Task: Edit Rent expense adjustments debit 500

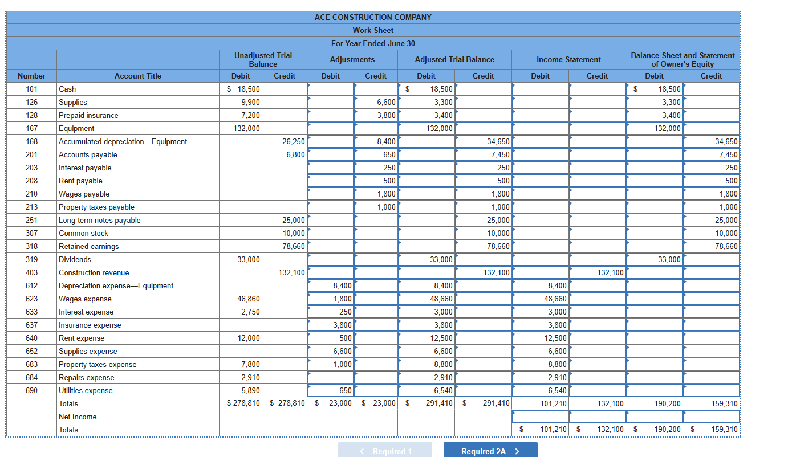Action: tap(330, 338)
